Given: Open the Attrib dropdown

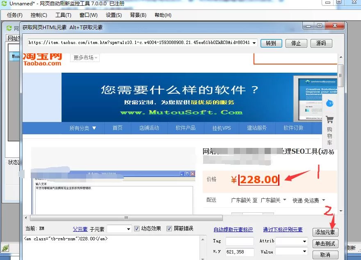Looking at the screenshot, I should click(292, 241).
